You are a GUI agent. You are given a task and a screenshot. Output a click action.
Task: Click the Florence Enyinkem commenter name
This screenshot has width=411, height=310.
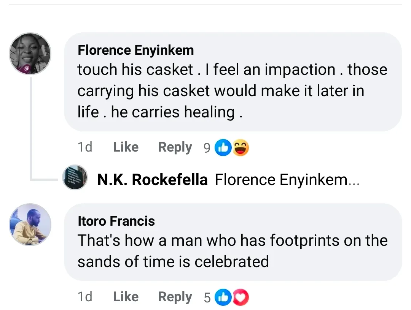[x=135, y=50]
